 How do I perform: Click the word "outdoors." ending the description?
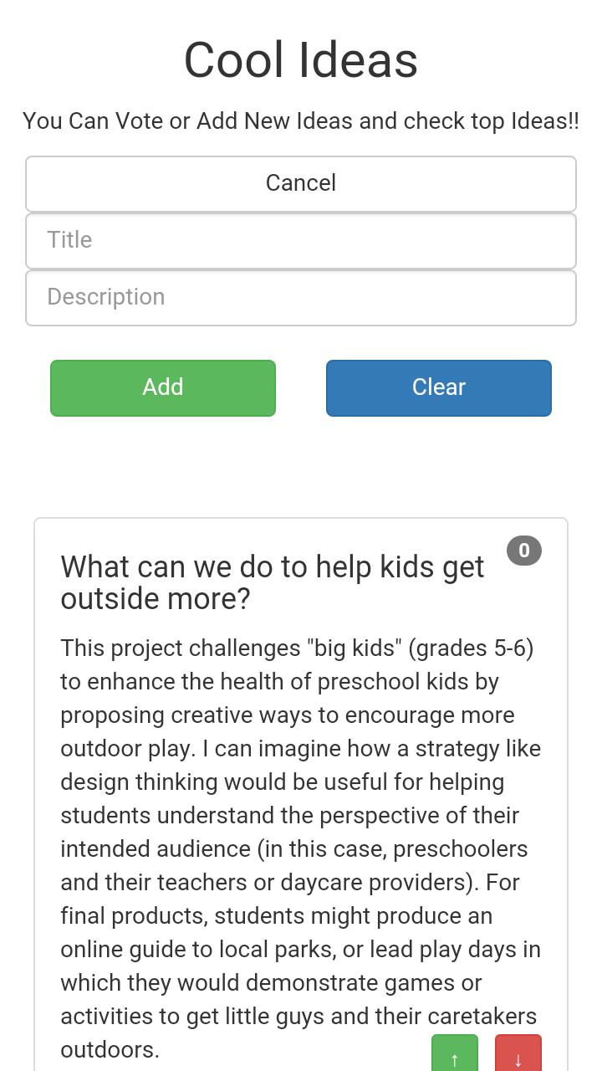(110, 1050)
